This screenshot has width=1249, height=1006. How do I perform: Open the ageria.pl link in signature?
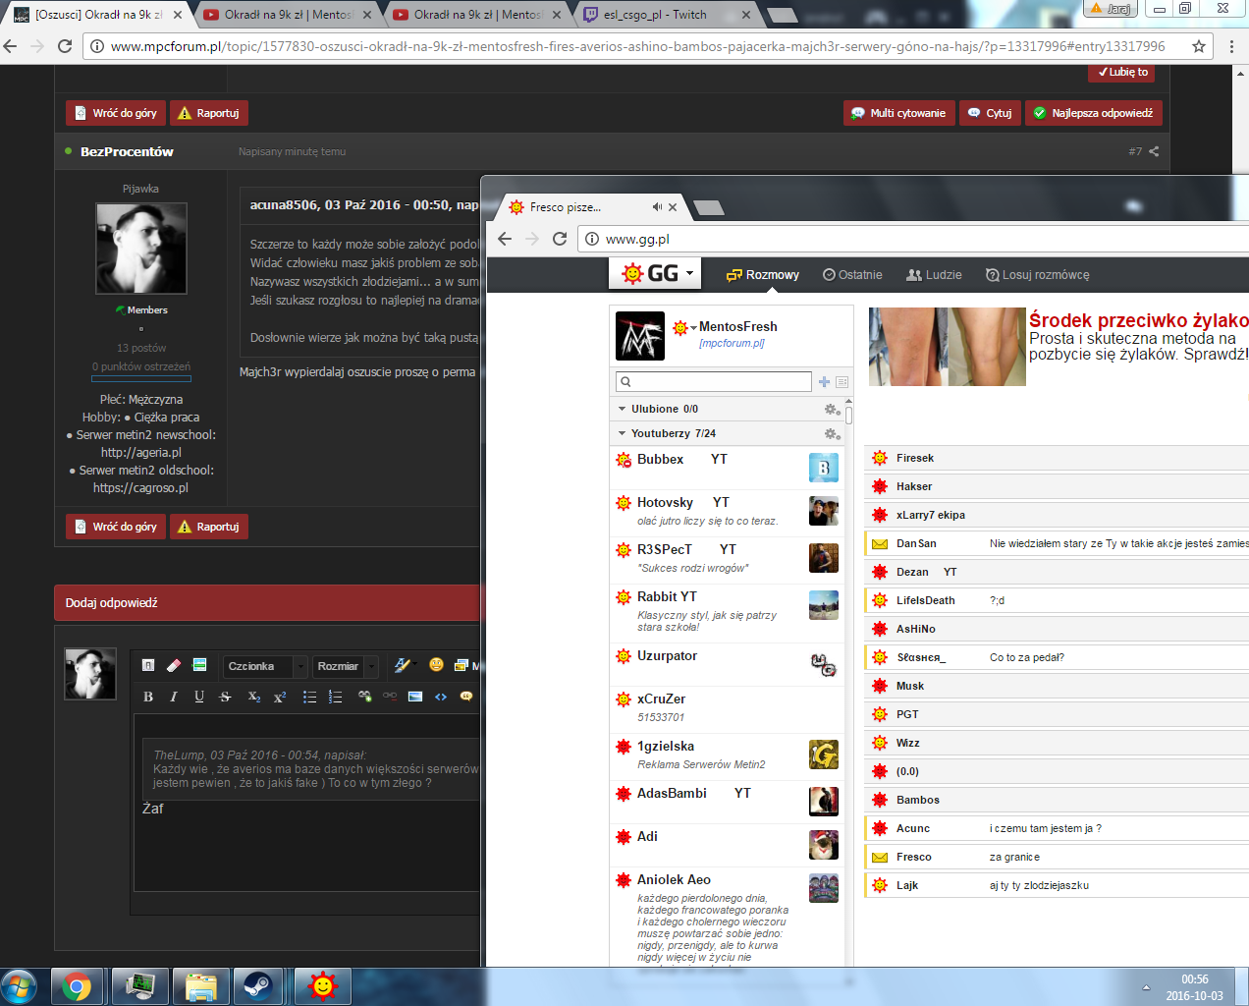141,453
